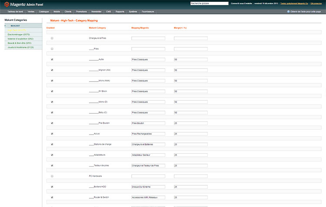
Task: Open the Tableau de bord menu
Action: point(15,12)
